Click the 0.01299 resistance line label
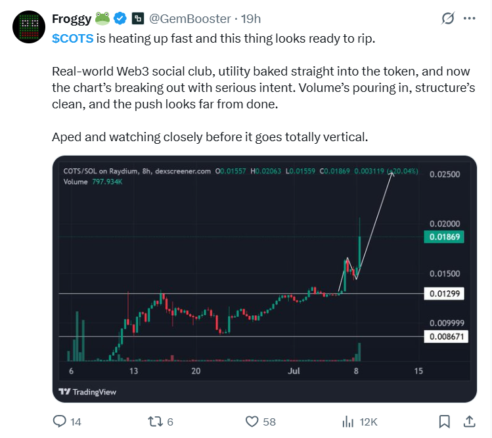This screenshot has height=438, width=492. click(x=444, y=294)
